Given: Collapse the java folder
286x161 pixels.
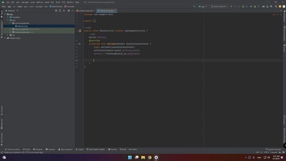Looking at the screenshot, I should (x=8, y=20).
